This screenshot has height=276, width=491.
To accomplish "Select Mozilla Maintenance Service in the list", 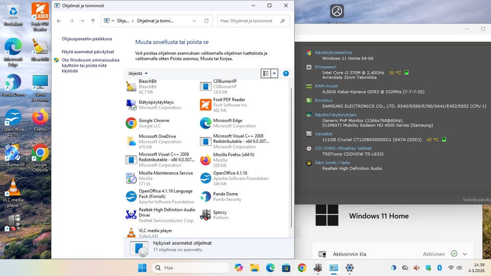I will 160,178.
